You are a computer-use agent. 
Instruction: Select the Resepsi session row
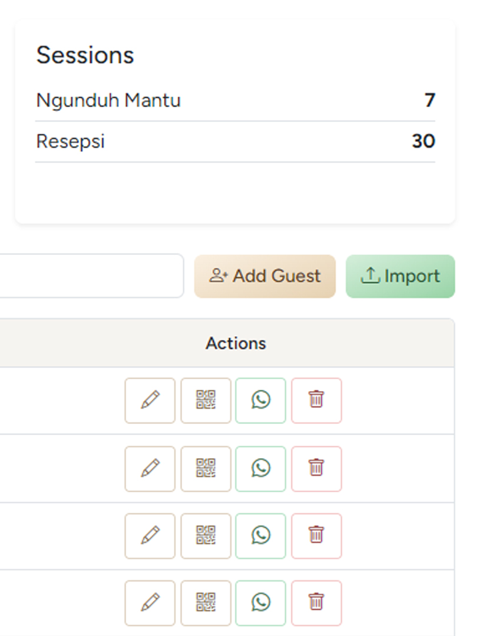[235, 142]
